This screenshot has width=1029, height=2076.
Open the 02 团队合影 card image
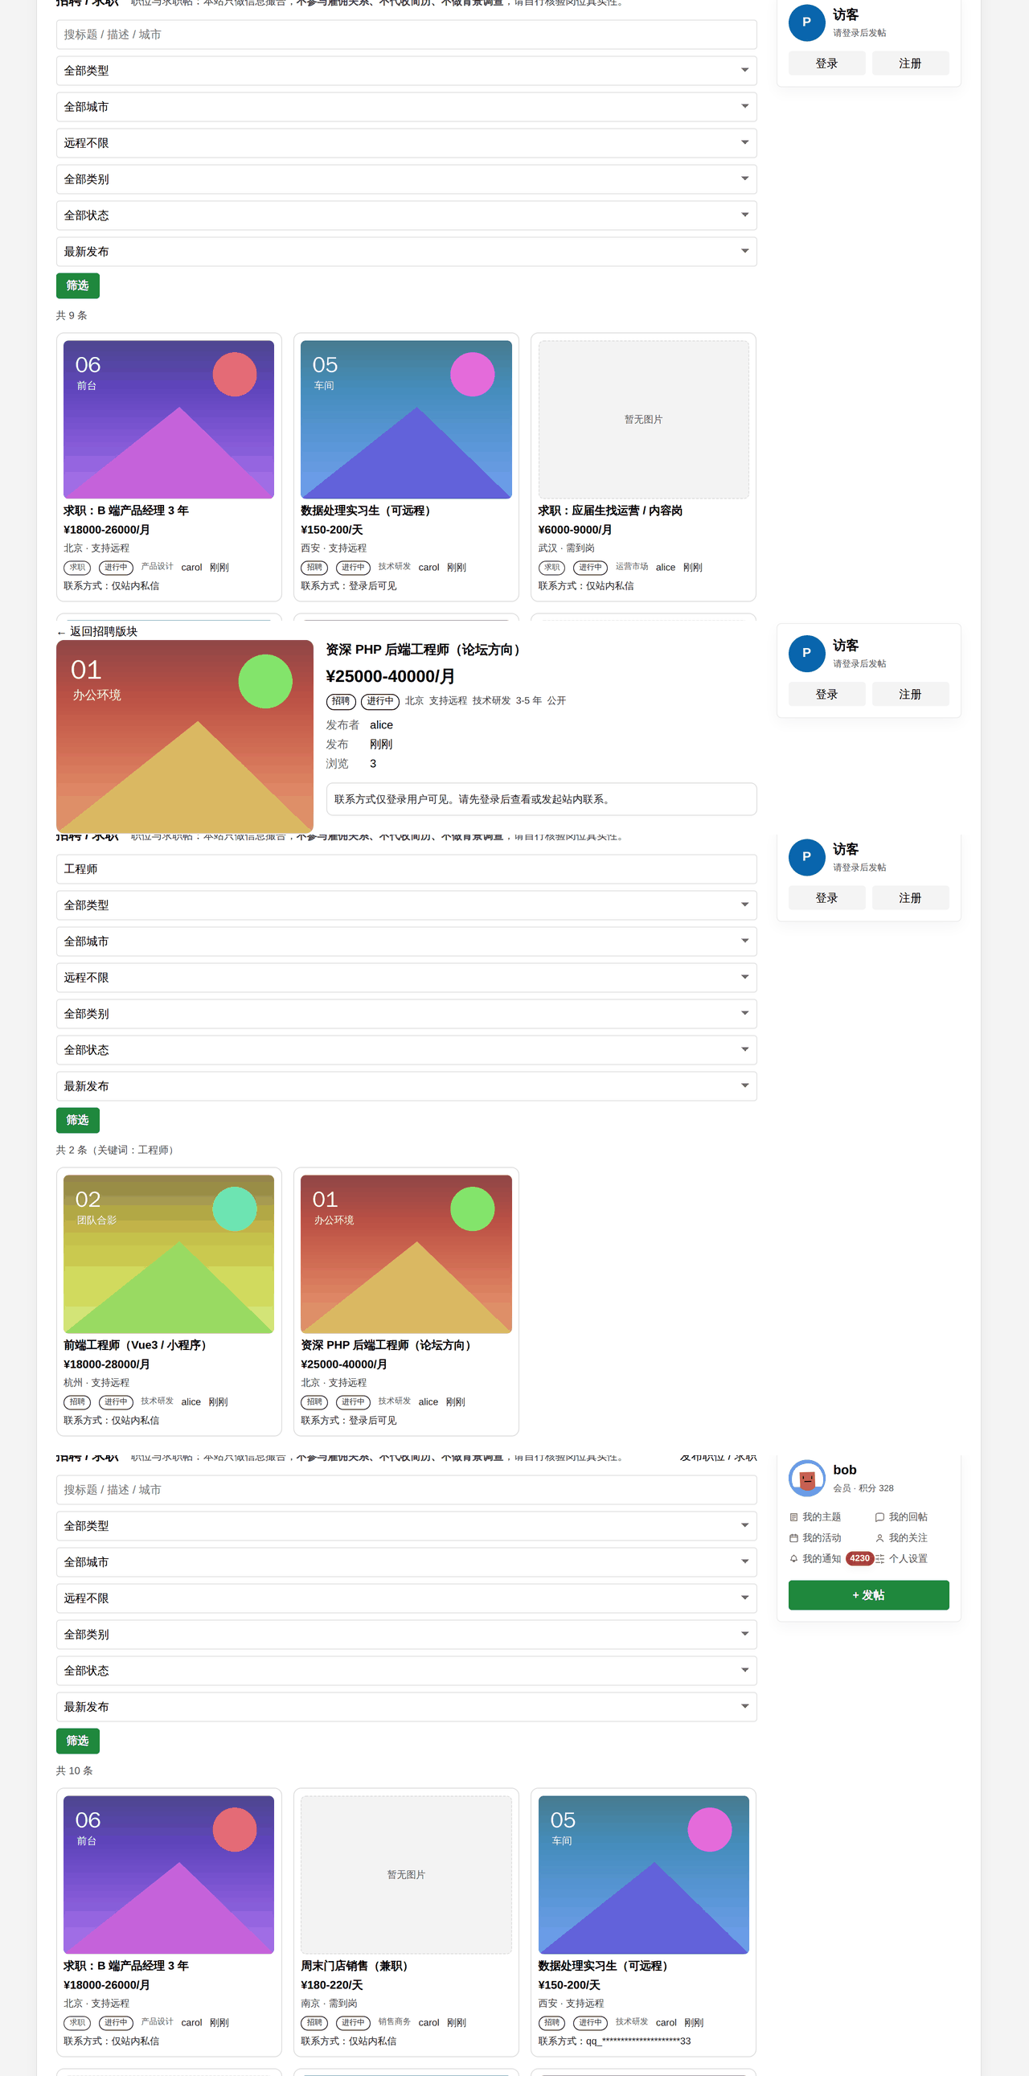(x=168, y=1254)
